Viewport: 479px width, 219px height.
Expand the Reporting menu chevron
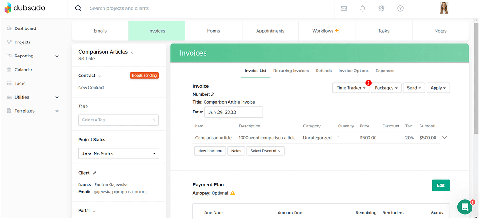[x=57, y=56]
